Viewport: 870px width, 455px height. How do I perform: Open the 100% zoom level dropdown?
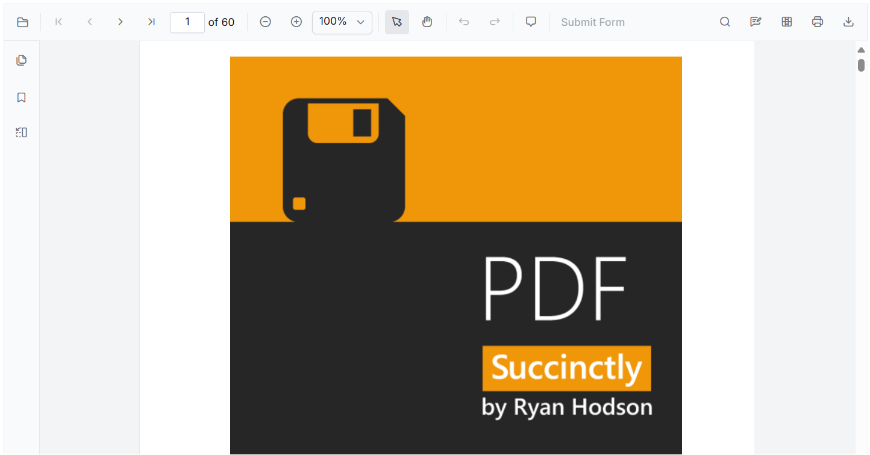point(342,22)
